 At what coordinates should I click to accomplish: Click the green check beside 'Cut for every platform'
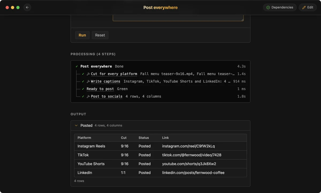[83, 74]
